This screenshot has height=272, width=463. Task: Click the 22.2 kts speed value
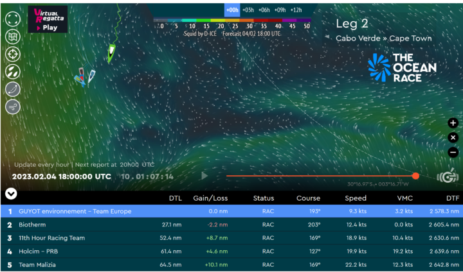(356, 265)
